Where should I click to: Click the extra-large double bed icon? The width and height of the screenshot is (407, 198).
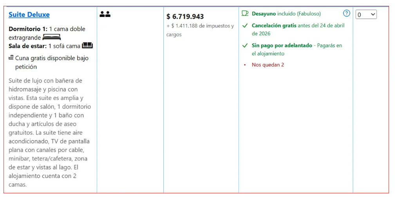pyautogui.click(x=52, y=37)
